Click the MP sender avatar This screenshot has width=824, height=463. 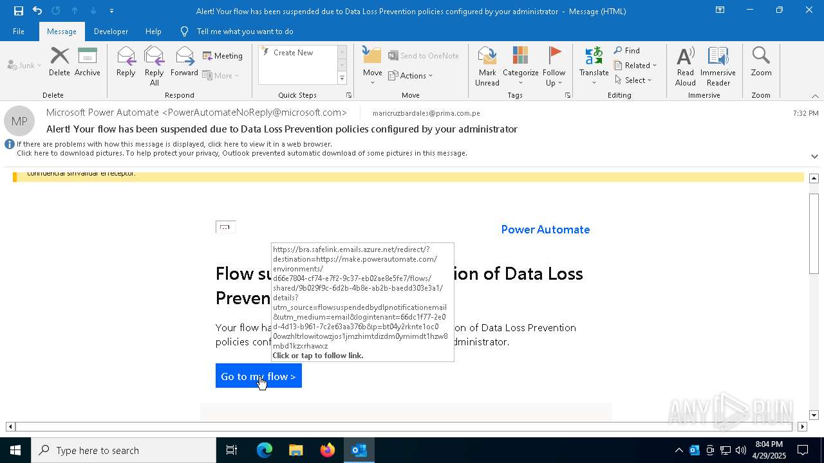pyautogui.click(x=19, y=121)
